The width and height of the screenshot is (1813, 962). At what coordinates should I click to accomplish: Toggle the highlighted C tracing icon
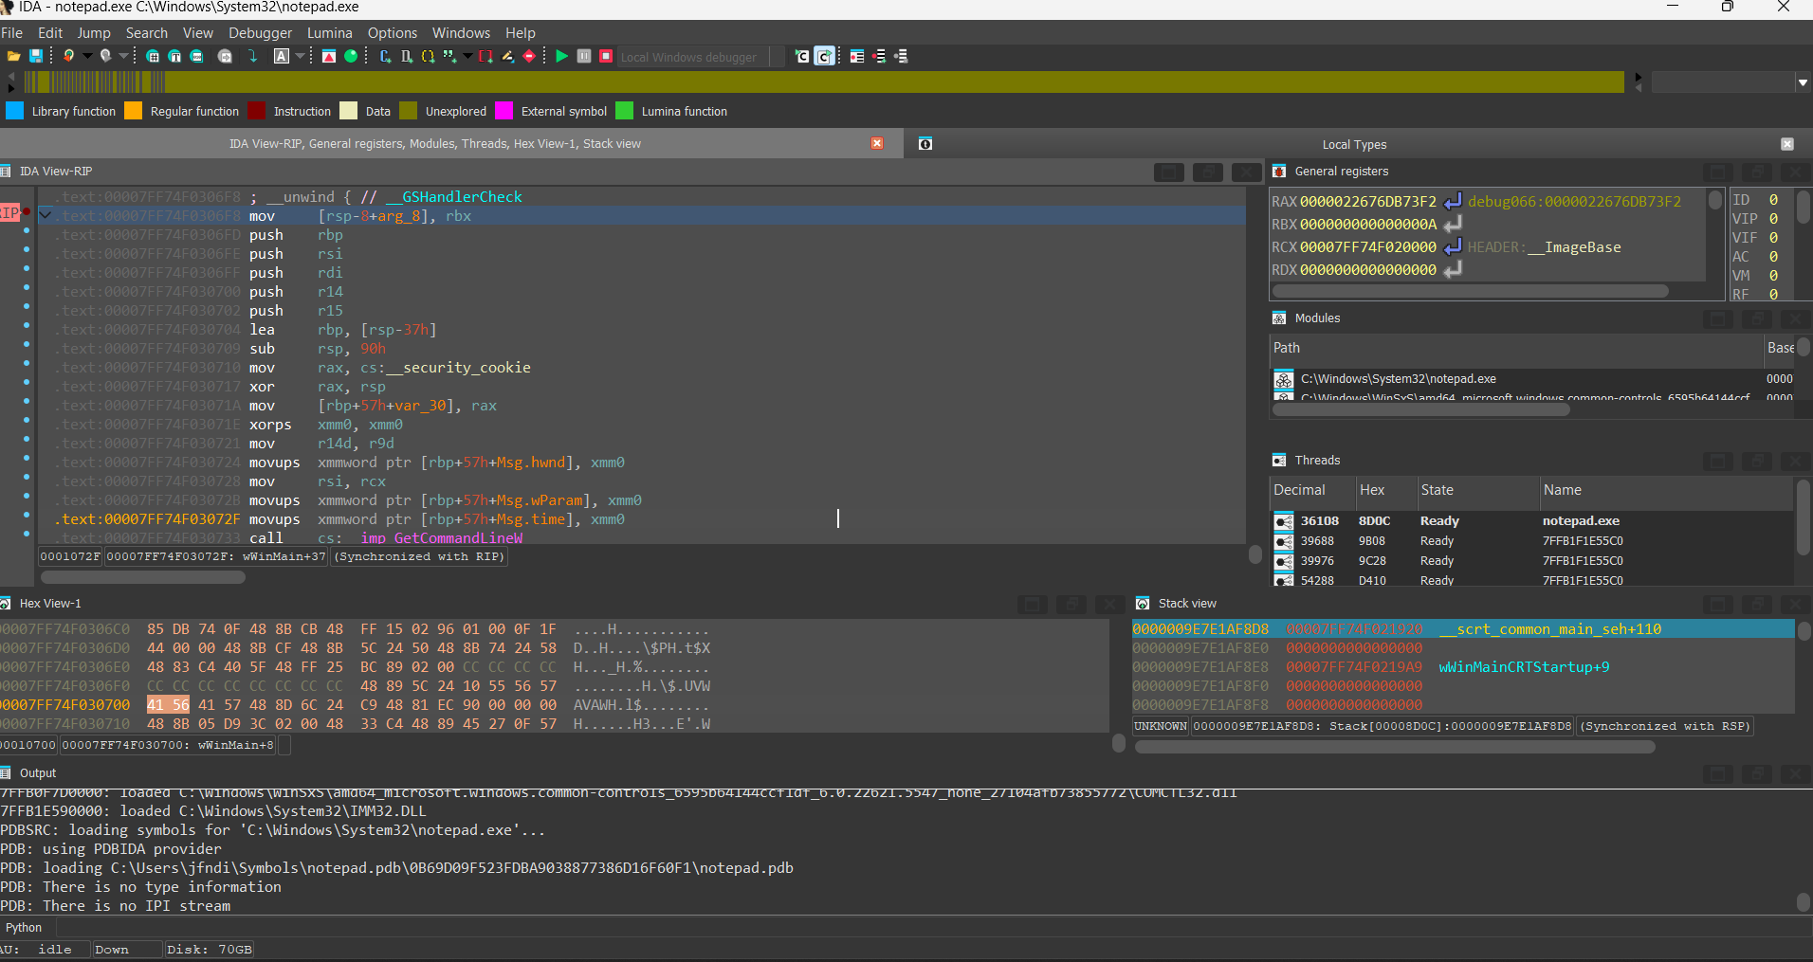pos(825,56)
